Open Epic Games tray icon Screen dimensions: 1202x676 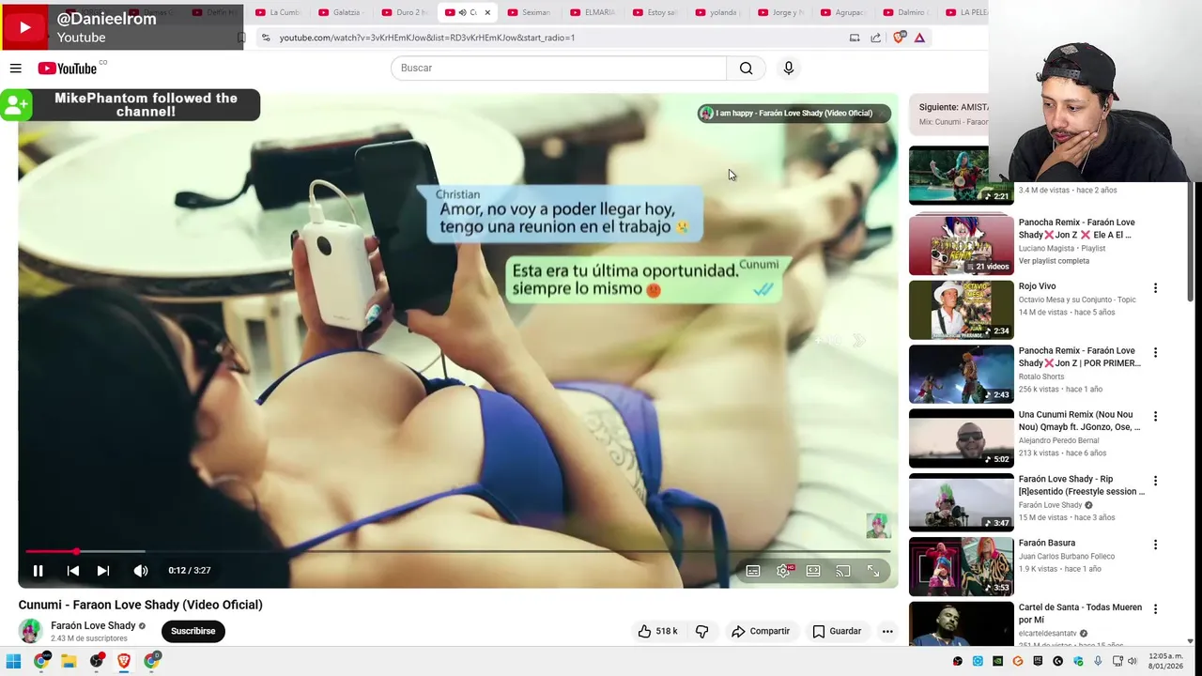[x=1038, y=662]
